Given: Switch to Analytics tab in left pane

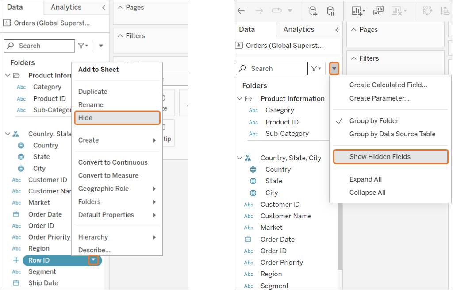Looking at the screenshot, I should click(x=66, y=7).
